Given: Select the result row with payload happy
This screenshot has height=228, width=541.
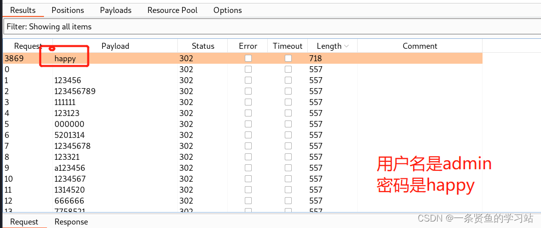Looking at the screenshot, I should (x=243, y=58).
